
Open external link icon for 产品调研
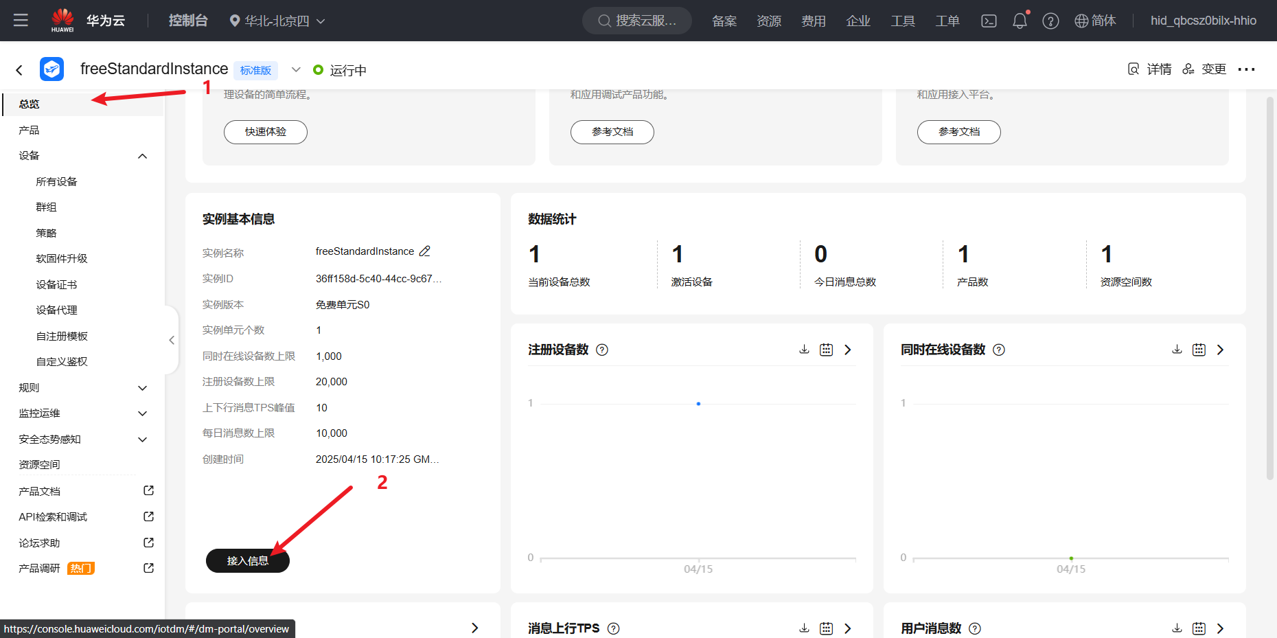[x=148, y=568]
